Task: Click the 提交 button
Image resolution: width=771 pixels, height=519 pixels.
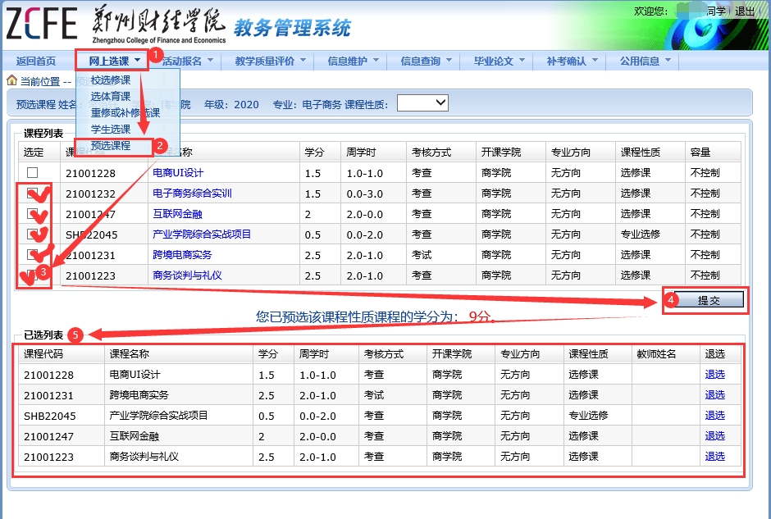Action: coord(708,300)
